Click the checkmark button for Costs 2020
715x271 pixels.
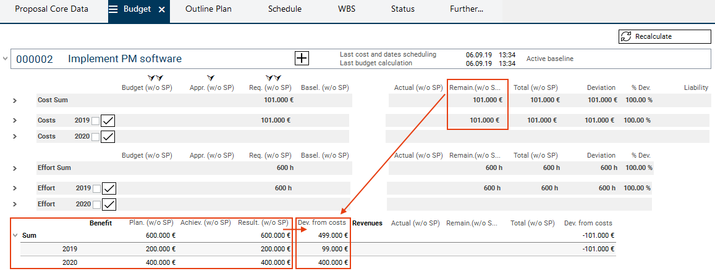(x=108, y=136)
